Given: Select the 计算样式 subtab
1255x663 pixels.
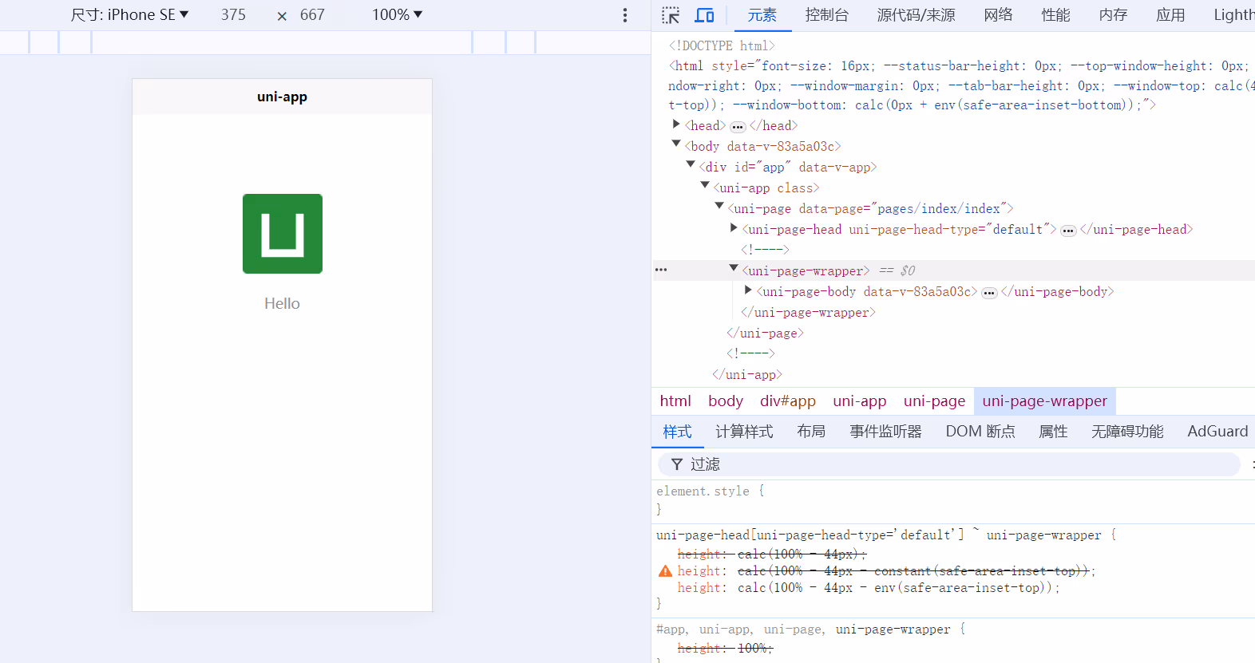Looking at the screenshot, I should (x=744, y=432).
